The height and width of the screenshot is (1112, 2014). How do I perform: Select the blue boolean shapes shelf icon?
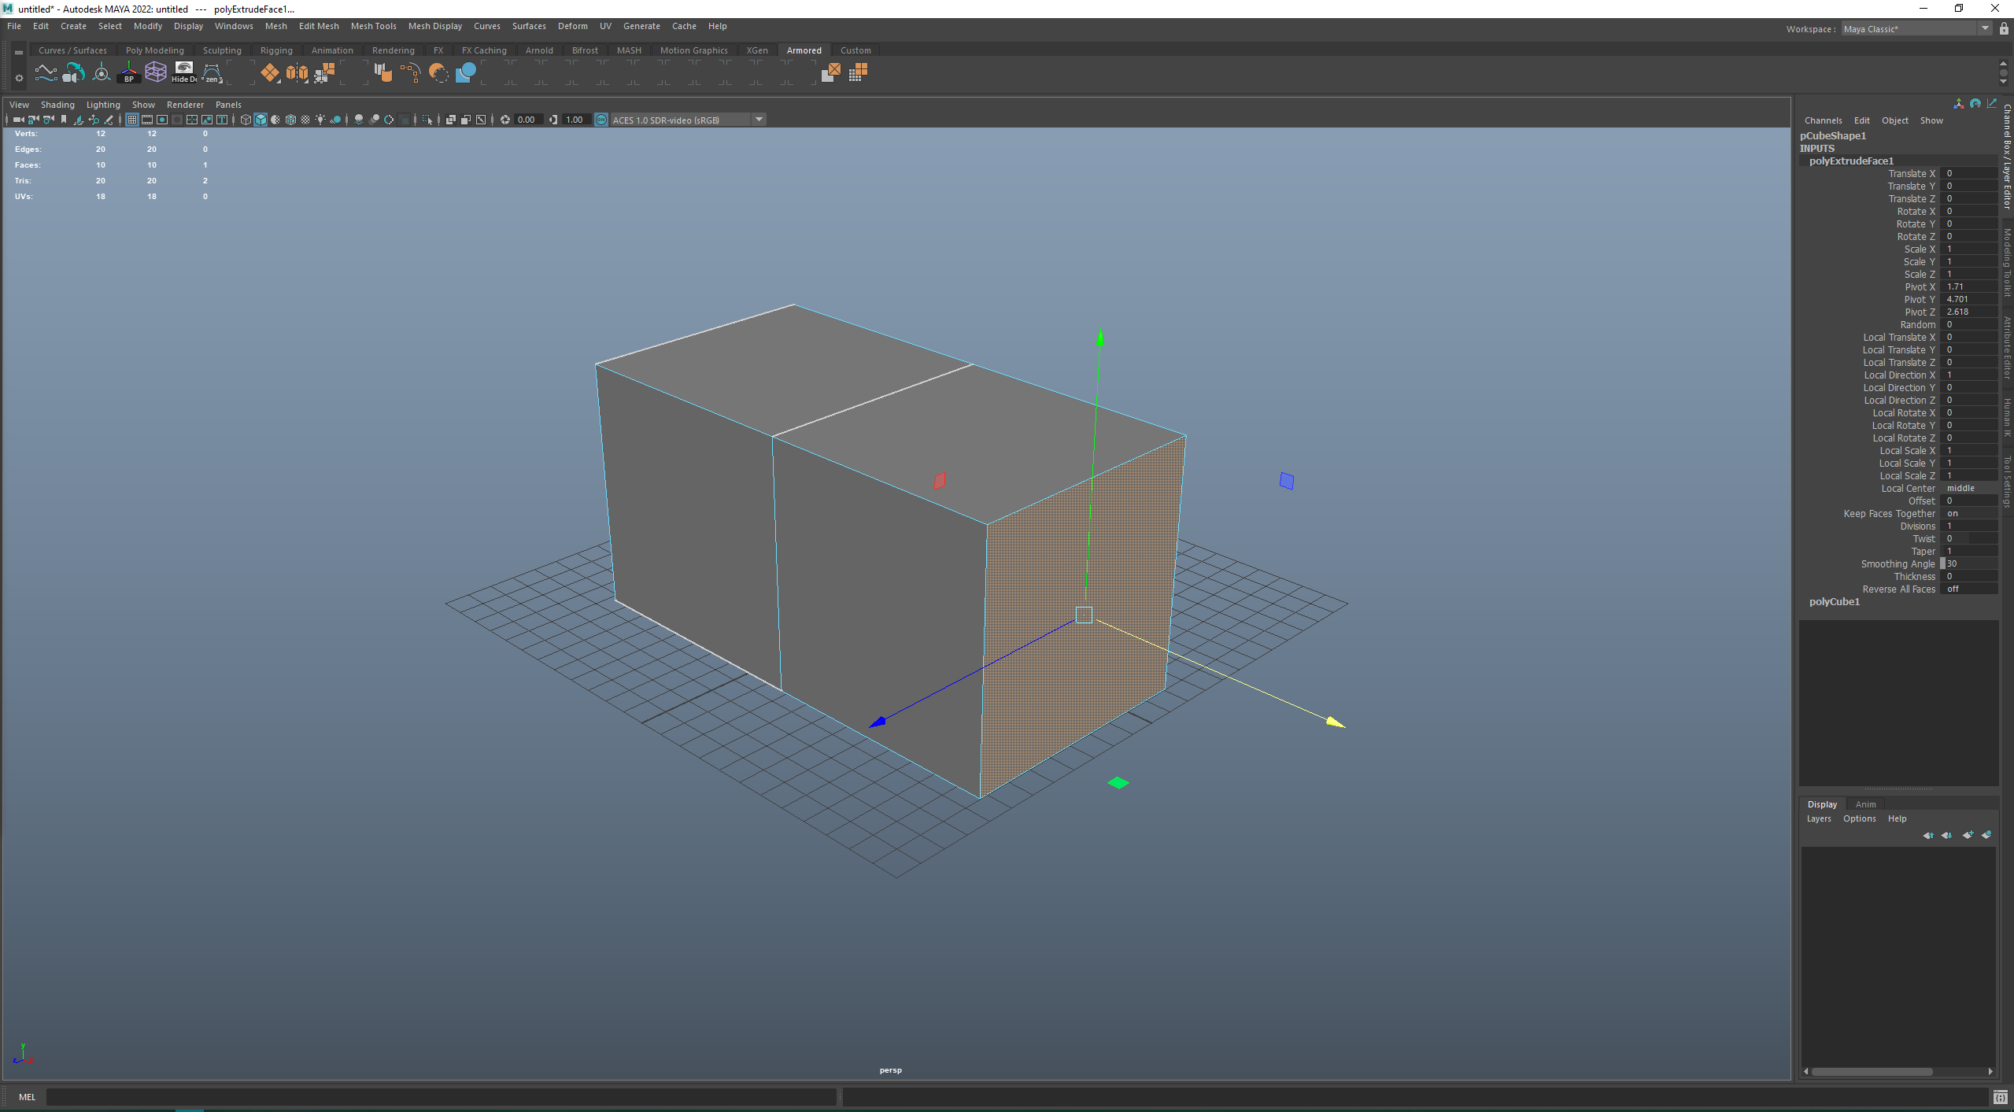tap(466, 72)
